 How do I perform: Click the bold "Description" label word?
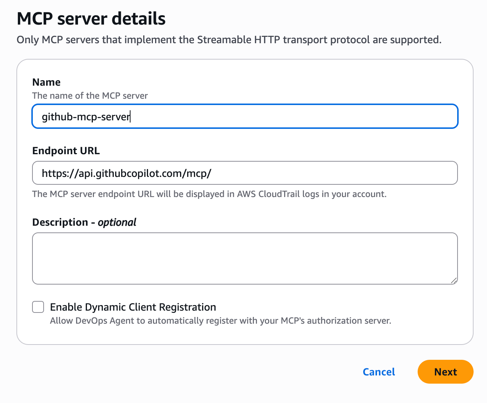pos(60,222)
